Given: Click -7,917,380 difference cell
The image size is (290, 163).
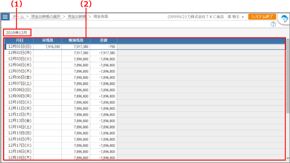Looking at the screenshot, I should pyautogui.click(x=104, y=53).
